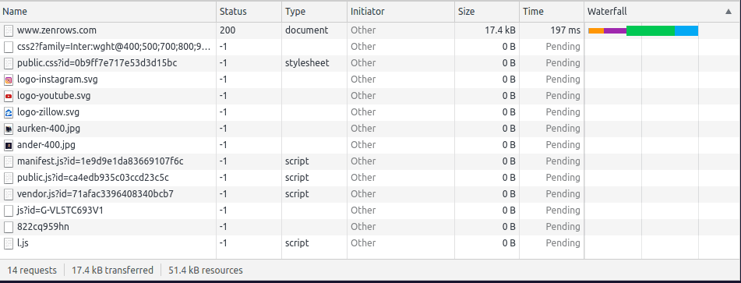Click the stylesheet file icon beside public.css
Image resolution: width=741 pixels, height=283 pixels.
pyautogui.click(x=9, y=63)
